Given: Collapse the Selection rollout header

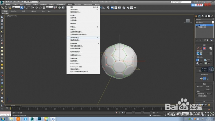Looking at the screenshot, I should point(204,45).
